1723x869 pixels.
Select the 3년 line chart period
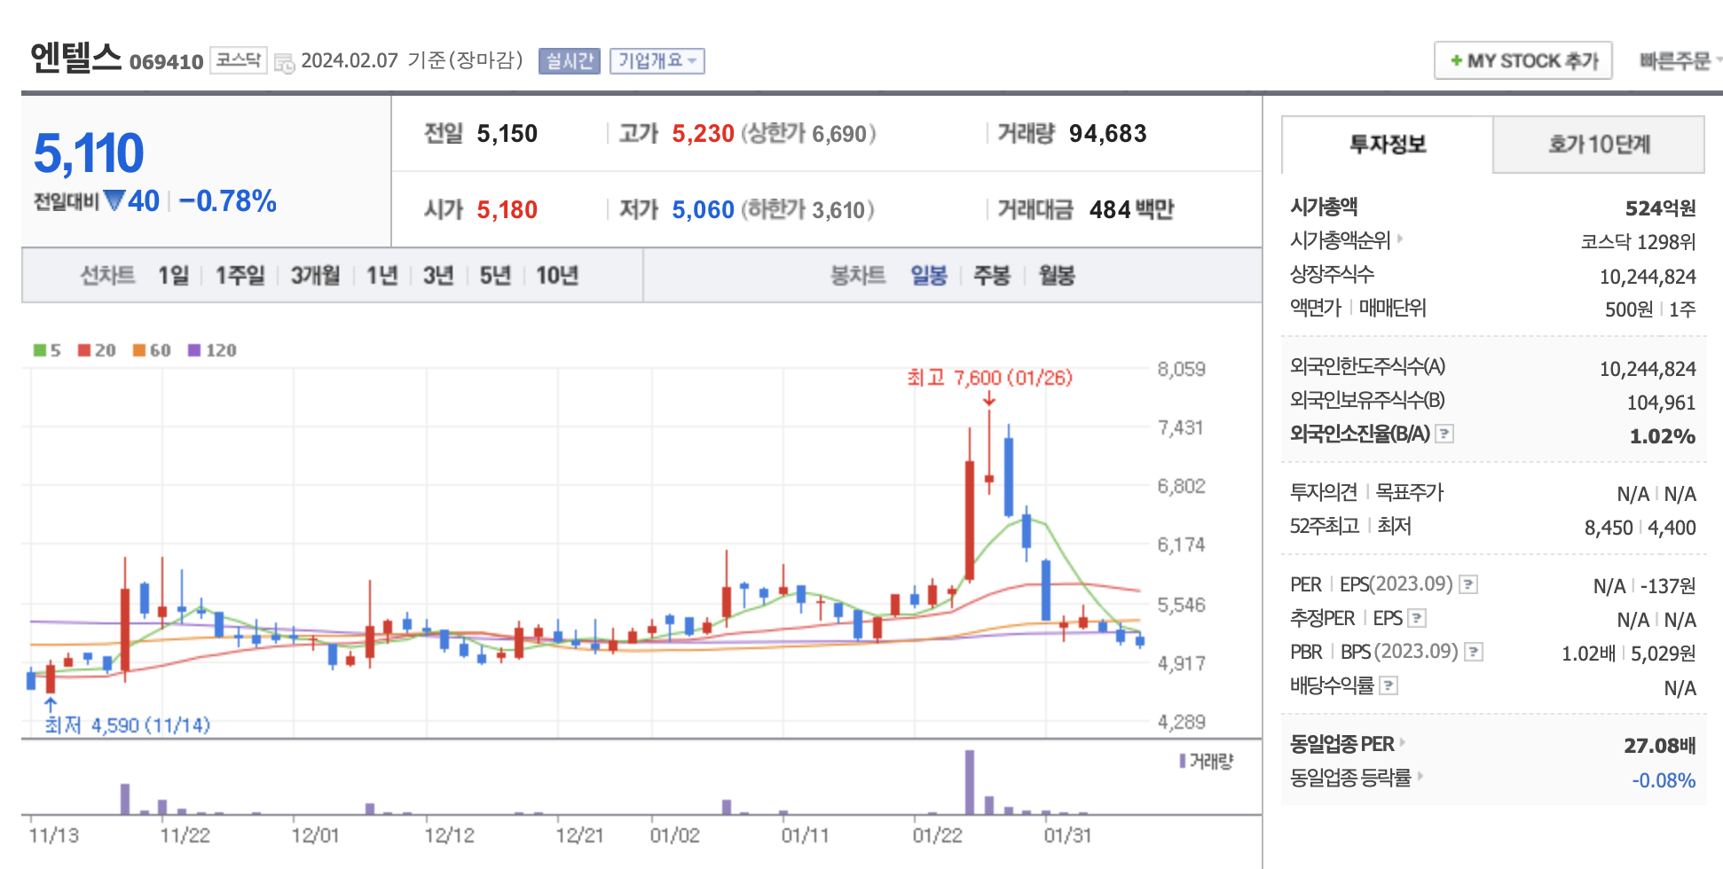438,276
